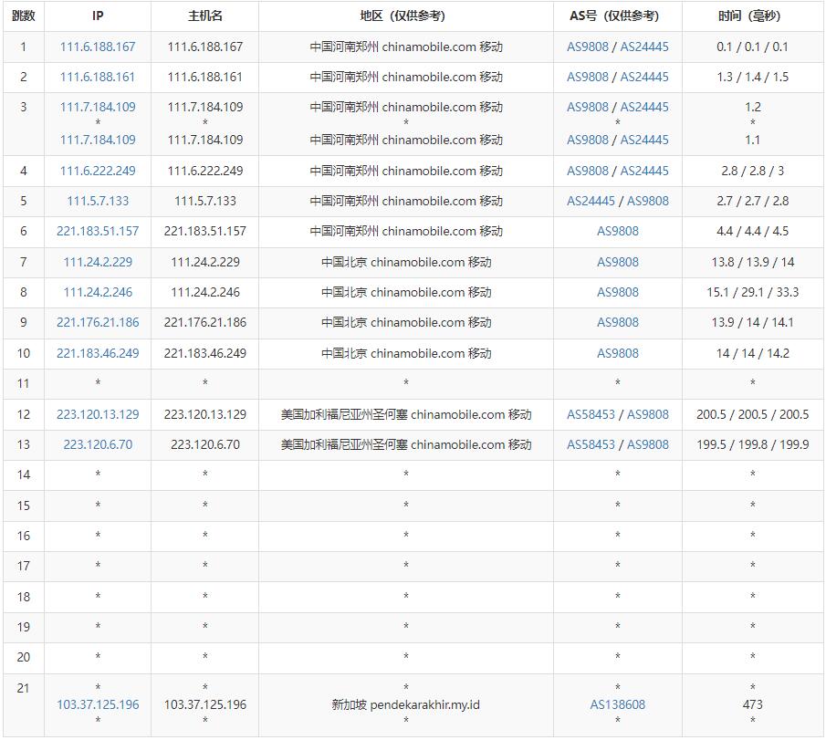Select time value 2.7 / 2.7 / 2.8
Image resolution: width=826 pixels, height=740 pixels.
point(752,201)
